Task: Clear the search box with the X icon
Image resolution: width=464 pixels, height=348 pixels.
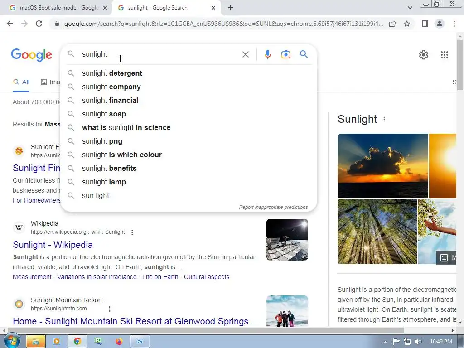Action: click(x=245, y=54)
